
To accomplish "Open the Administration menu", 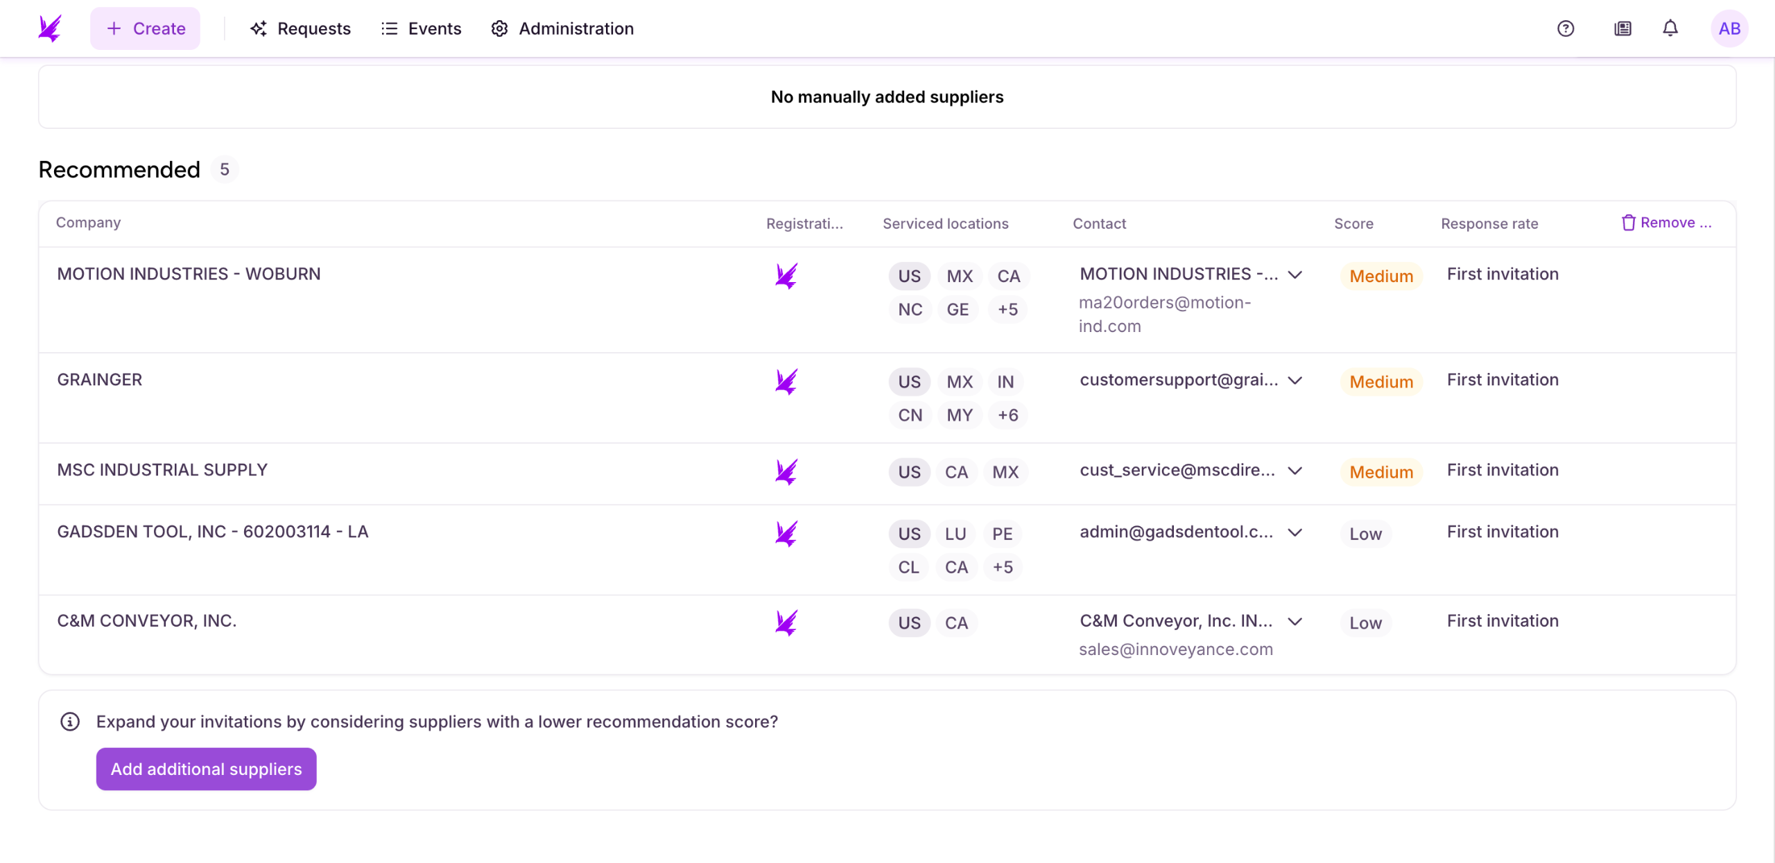I will tap(562, 28).
